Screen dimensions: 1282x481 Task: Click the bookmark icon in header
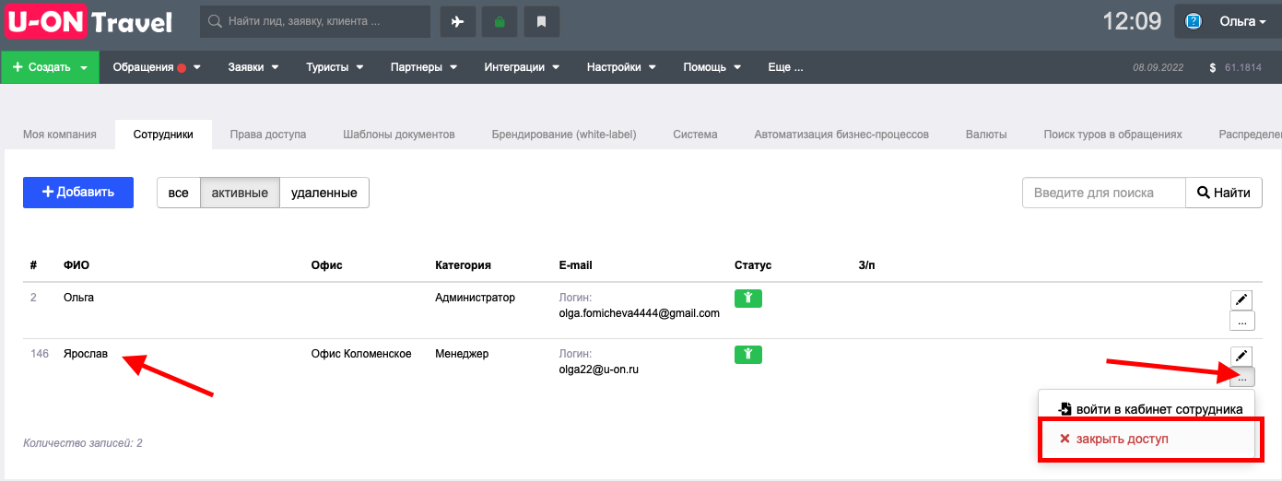[x=542, y=21]
